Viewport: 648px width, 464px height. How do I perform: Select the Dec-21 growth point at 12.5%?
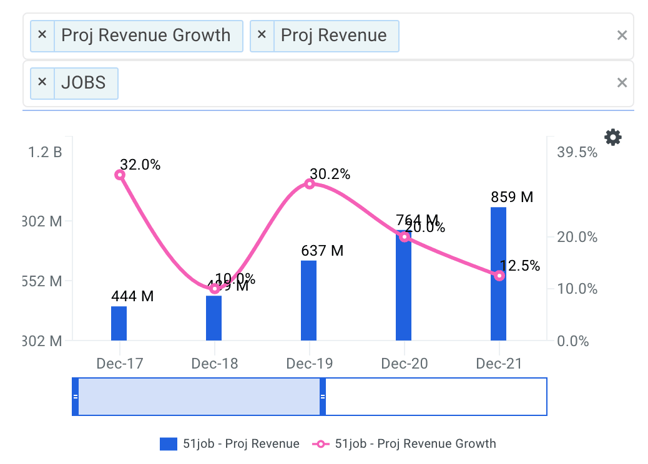coord(499,276)
